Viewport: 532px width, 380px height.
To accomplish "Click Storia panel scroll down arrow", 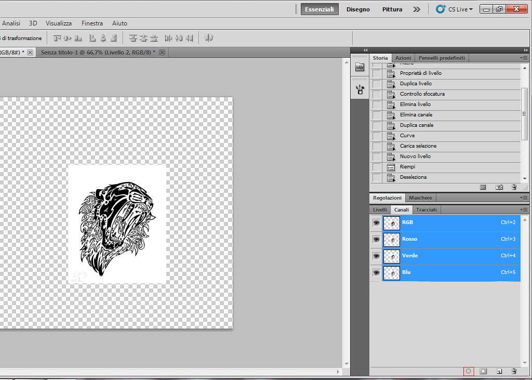I will 525,179.
